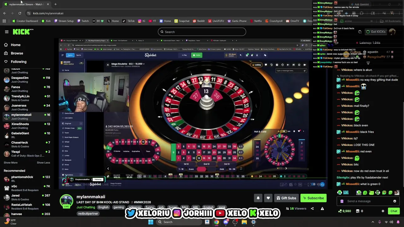This screenshot has width=404, height=227.
Task: Go to Home in the sidebar
Action: [x=15, y=45]
